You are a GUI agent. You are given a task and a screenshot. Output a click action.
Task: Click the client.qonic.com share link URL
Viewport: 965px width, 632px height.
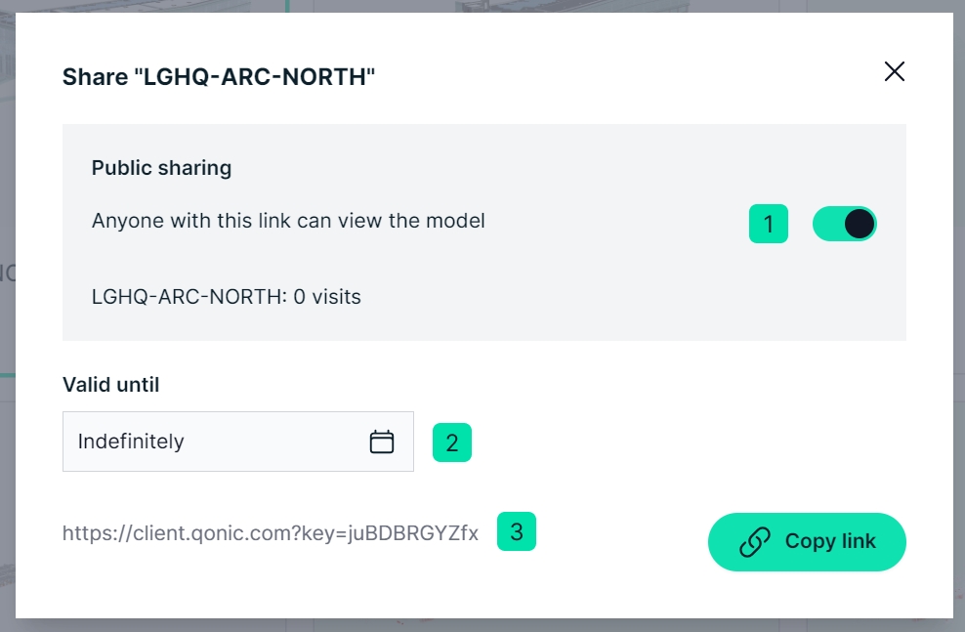pyautogui.click(x=270, y=533)
